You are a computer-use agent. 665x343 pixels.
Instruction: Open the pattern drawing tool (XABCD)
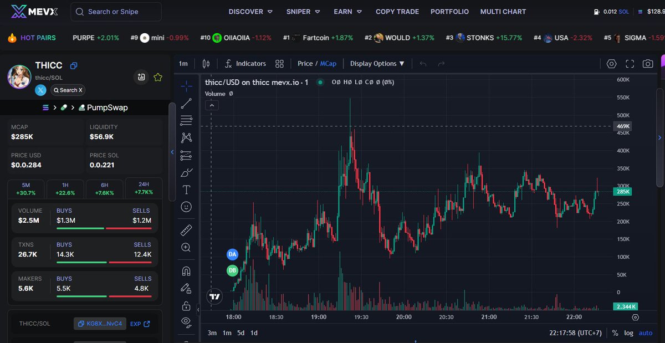click(186, 137)
